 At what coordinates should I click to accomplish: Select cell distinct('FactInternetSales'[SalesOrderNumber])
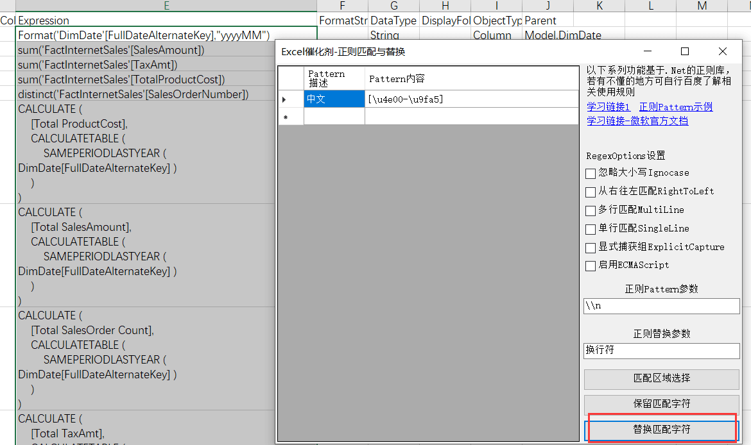[x=146, y=94]
